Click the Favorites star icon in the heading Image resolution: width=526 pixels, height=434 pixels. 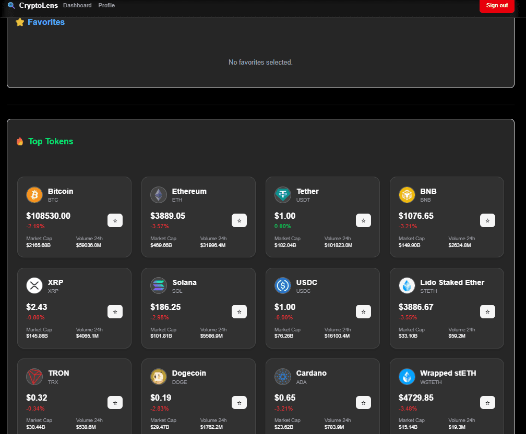click(x=20, y=22)
